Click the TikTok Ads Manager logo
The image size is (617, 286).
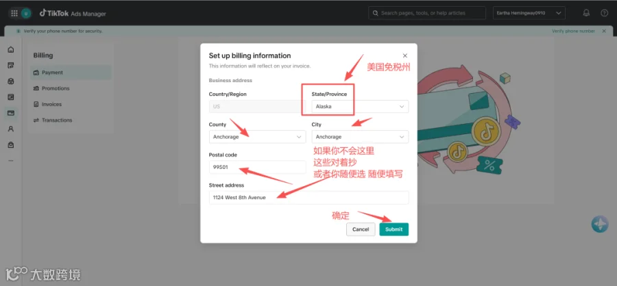73,14
